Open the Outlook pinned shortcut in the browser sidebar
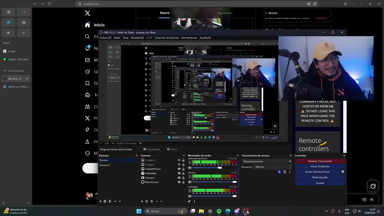 8,22
